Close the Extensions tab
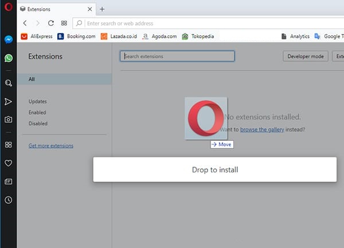 (89, 9)
